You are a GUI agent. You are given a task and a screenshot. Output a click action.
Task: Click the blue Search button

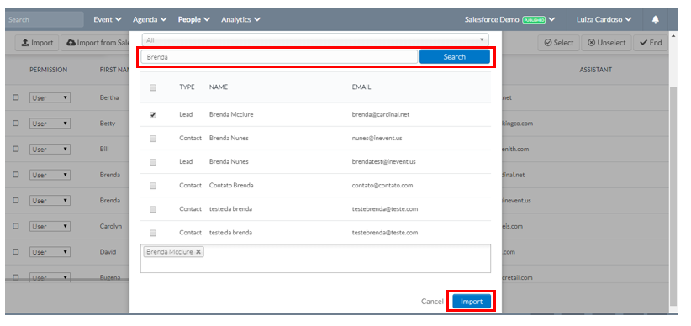point(454,57)
